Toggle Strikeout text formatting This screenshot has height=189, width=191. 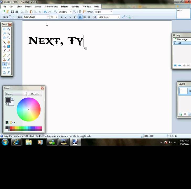tap(75, 17)
